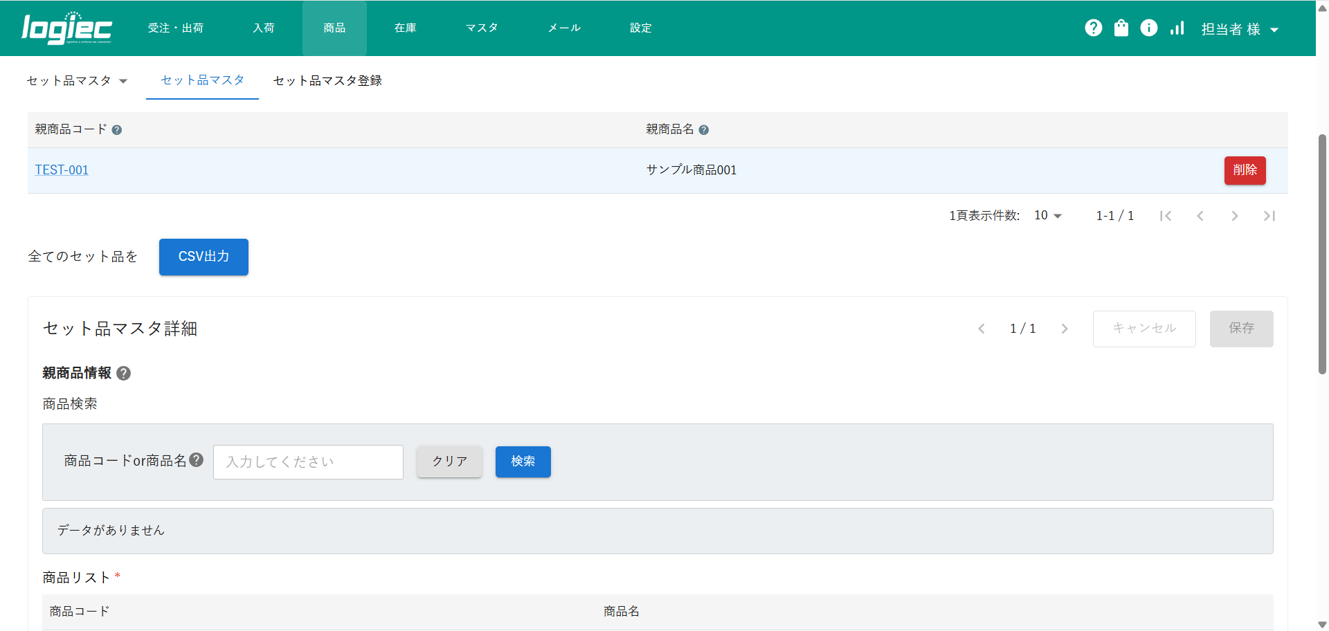Image resolution: width=1329 pixels, height=631 pixels.
Task: Go to last page of table
Action: [x=1269, y=216]
